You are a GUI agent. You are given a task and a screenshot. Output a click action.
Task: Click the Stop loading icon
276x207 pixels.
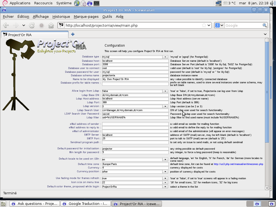pyautogui.click(x=42, y=25)
